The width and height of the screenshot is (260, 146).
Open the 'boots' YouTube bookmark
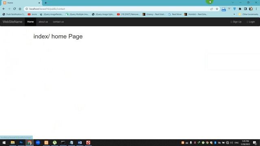coord(32,15)
